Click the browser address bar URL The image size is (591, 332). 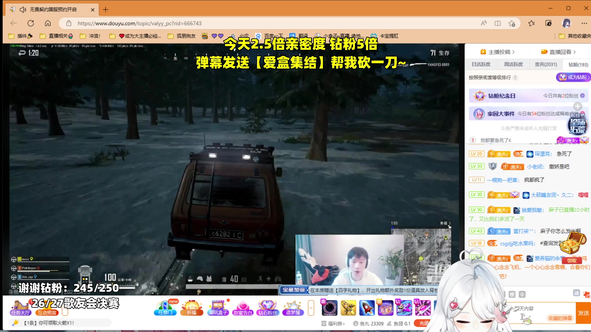pos(139,23)
